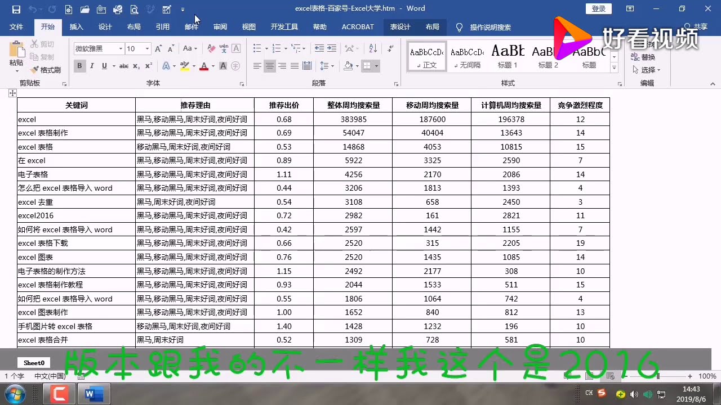Clear all formatting with the eraser icon
The height and width of the screenshot is (405, 721).
[211, 49]
